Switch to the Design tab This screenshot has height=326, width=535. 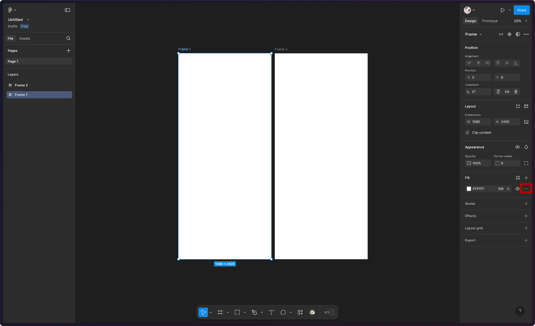[470, 21]
